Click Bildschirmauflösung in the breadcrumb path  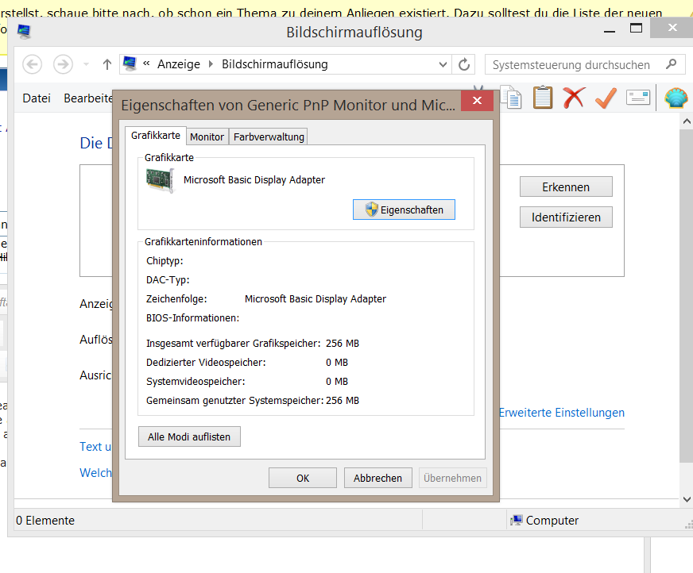pyautogui.click(x=275, y=64)
